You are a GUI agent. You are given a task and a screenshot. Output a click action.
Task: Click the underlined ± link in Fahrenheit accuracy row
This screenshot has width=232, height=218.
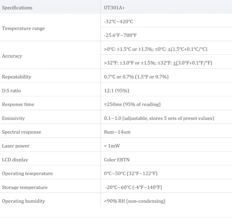[175, 63]
